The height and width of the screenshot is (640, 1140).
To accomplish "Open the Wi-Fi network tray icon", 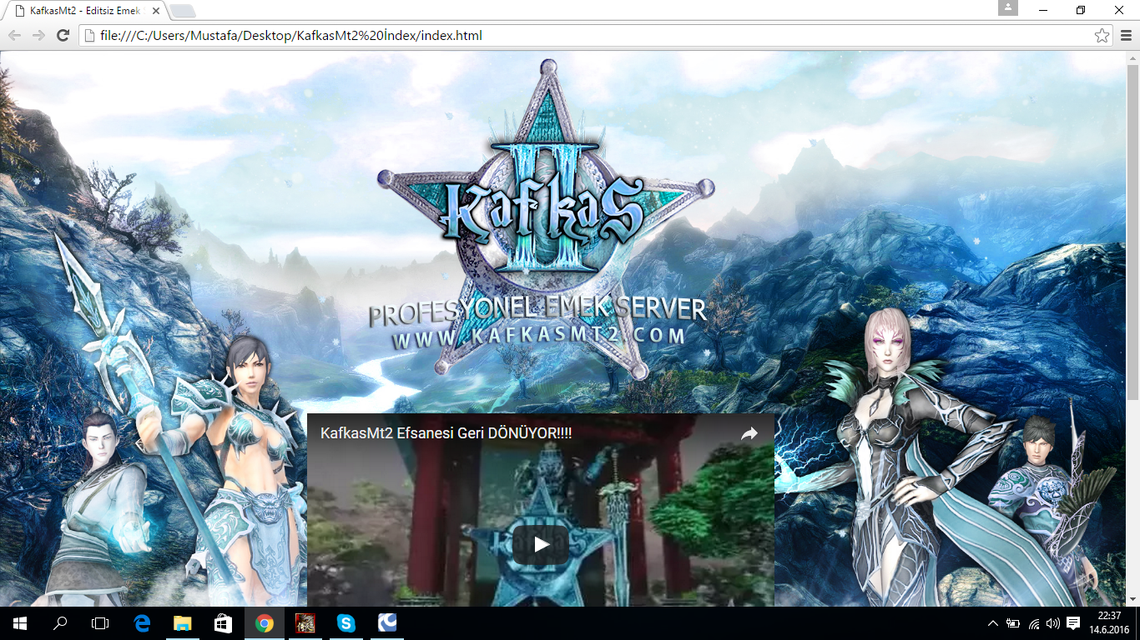I will 1034,623.
